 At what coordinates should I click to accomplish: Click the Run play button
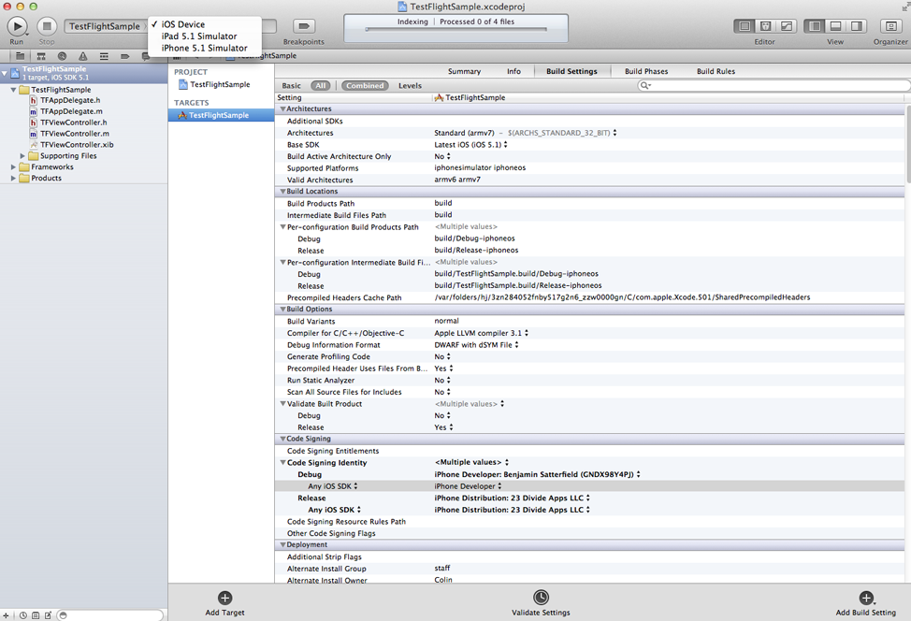pyautogui.click(x=18, y=26)
